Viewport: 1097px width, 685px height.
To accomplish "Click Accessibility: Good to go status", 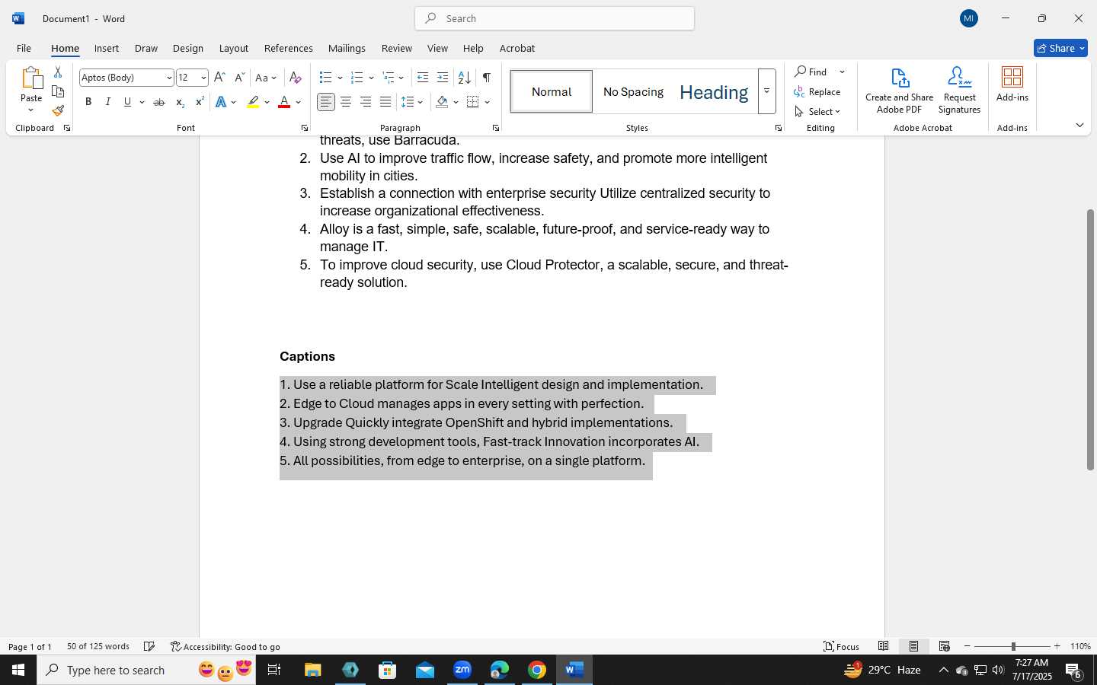I will click(x=225, y=646).
